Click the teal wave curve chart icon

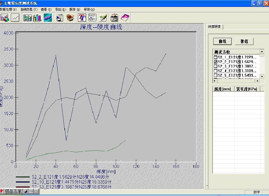pos(48,18)
